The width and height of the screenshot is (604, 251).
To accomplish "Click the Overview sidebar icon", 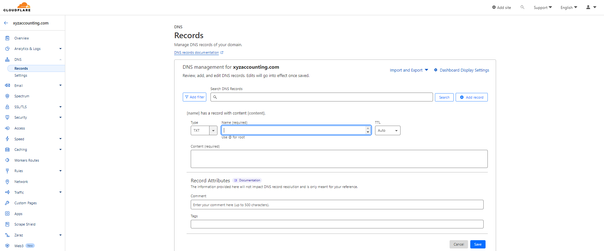I will [x=7, y=38].
